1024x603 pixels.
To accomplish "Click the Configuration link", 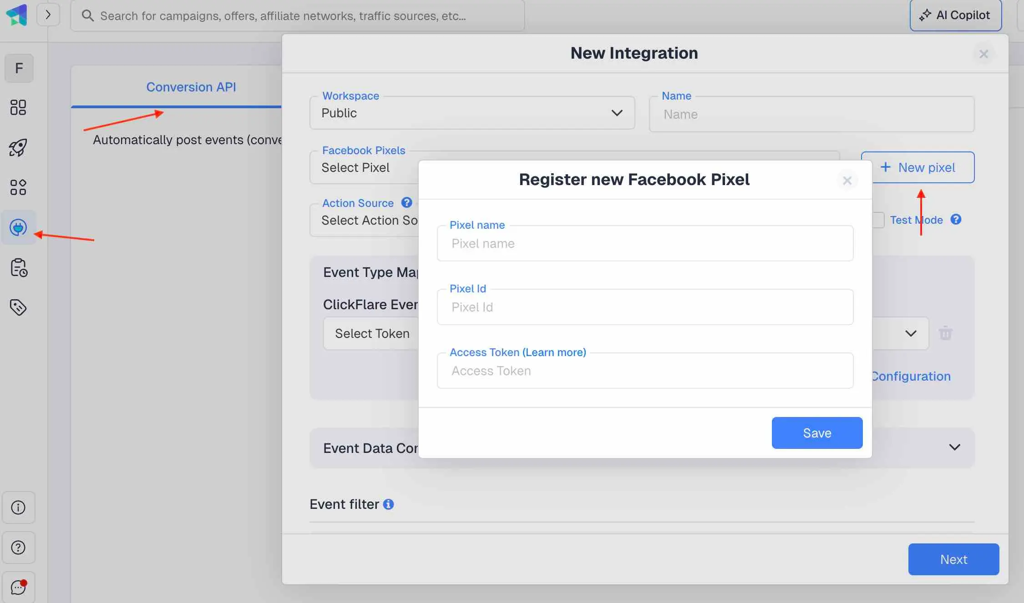I will click(x=911, y=376).
